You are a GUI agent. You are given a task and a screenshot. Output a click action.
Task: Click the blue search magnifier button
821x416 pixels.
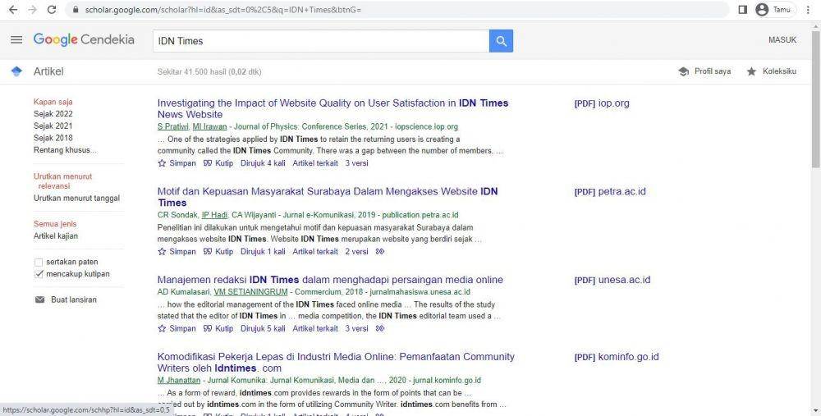tap(501, 41)
